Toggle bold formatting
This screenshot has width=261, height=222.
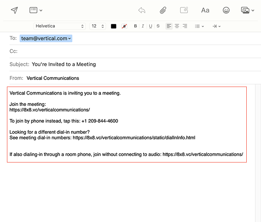point(135,26)
